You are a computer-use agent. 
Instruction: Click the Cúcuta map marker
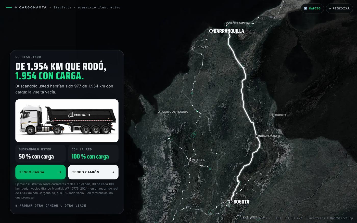(x=273, y=115)
